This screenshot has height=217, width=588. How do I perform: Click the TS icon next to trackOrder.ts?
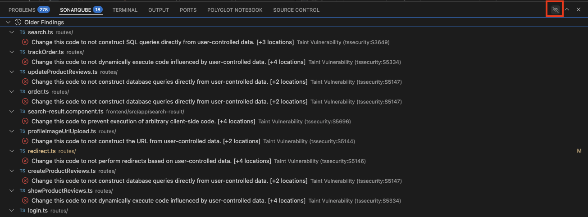(22, 52)
